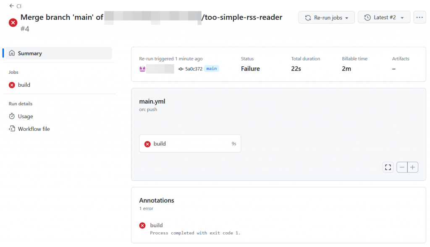Open the three-dots more options menu
Viewport: 430px width, 247px height.
[x=420, y=18]
